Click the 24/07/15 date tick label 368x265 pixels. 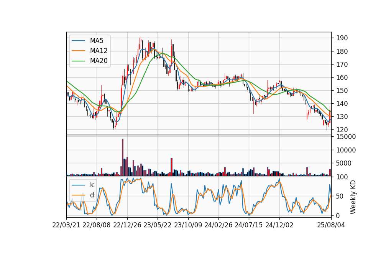coord(249,225)
